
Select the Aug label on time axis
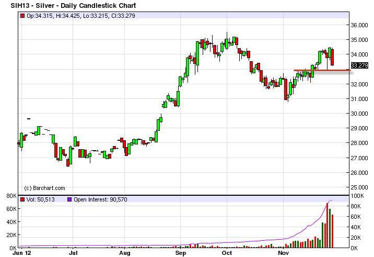point(125,253)
